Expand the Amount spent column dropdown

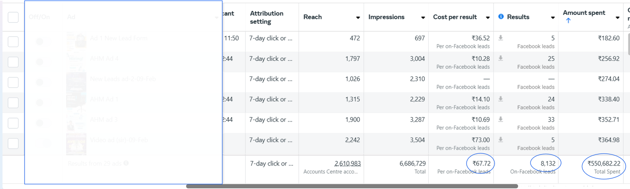pos(617,18)
